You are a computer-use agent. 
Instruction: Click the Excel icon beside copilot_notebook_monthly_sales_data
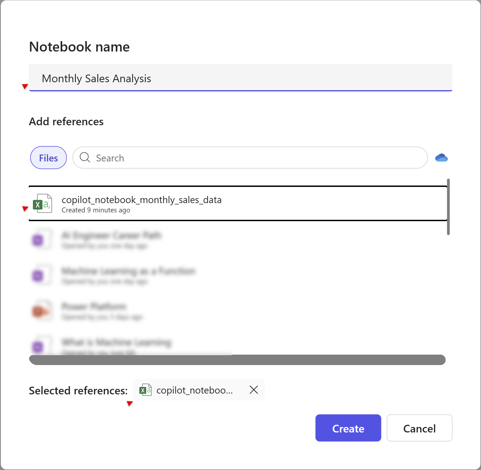tap(42, 204)
